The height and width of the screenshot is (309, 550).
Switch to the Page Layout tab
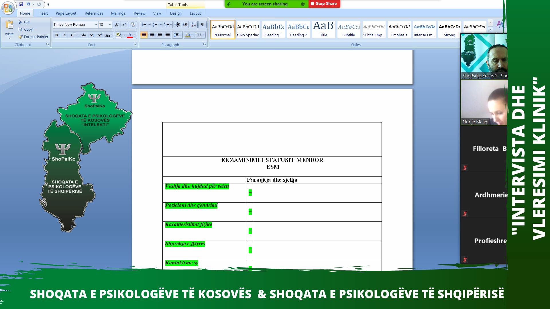tap(66, 13)
